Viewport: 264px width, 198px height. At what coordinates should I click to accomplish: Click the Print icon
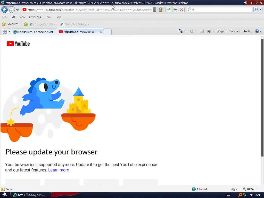[209, 31]
